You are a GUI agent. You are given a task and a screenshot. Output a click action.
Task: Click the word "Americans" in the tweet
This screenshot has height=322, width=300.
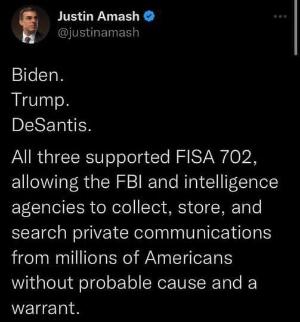[x=188, y=258]
